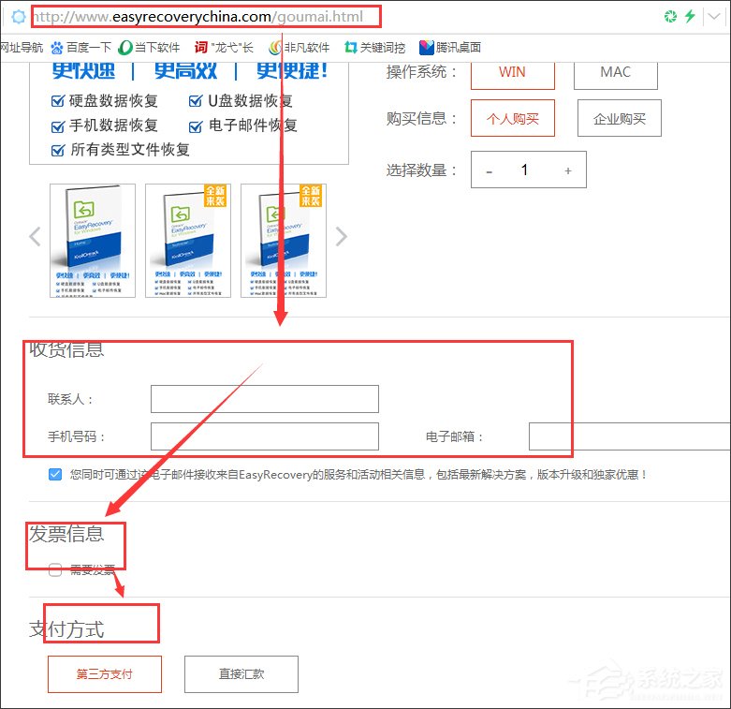Tick the 需要发票 checkbox
Image resolution: width=731 pixels, height=709 pixels.
(x=55, y=569)
